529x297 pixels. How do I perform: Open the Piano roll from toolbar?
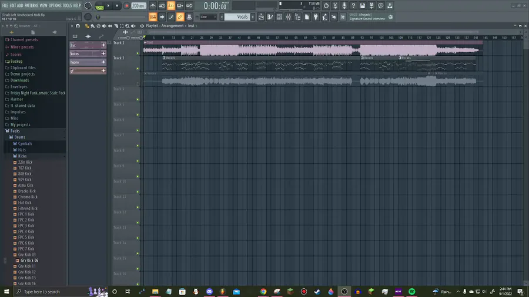(270, 17)
